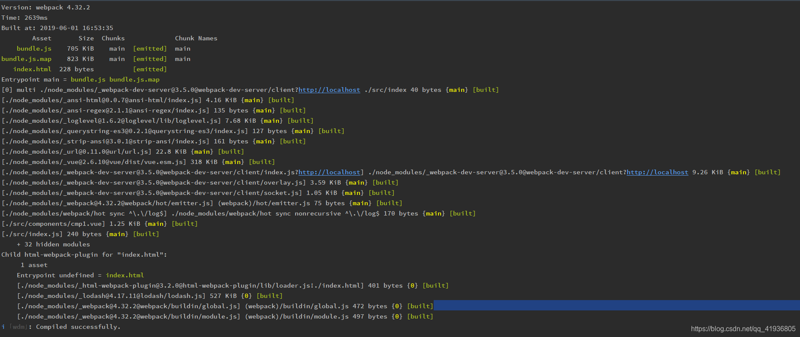
Task: Click the 'Version: webpack 4.32.2' line
Action: pyautogui.click(x=46, y=7)
